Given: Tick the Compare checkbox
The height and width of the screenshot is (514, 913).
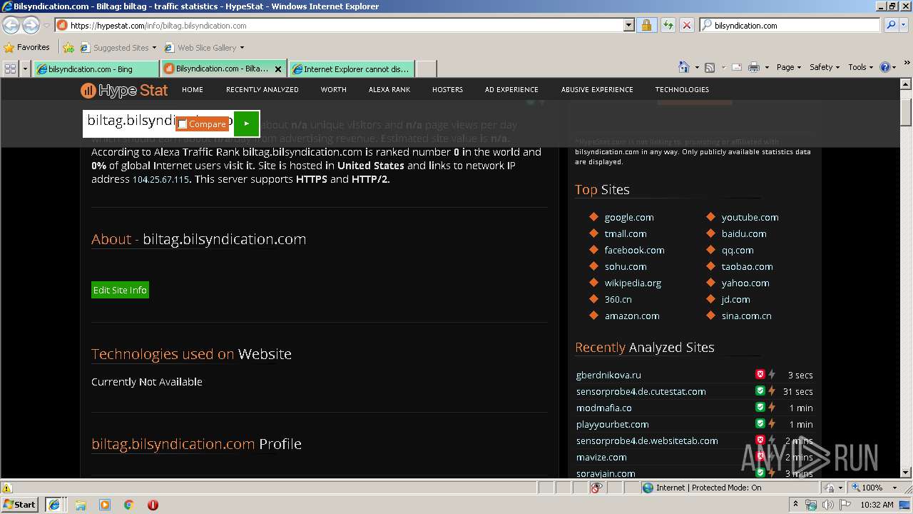Looking at the screenshot, I should tap(183, 124).
